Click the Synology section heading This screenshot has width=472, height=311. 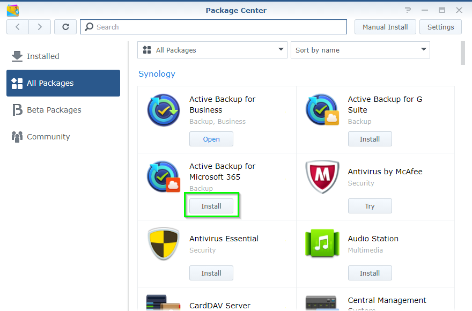point(157,74)
